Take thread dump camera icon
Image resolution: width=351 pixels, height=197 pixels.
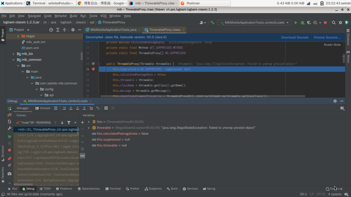point(10,174)
